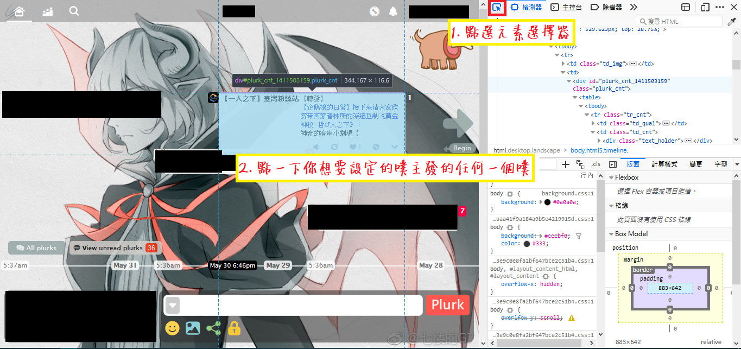This screenshot has width=741, height=349.
Task: Select the 計算樣式 computed tab
Action: click(x=664, y=164)
